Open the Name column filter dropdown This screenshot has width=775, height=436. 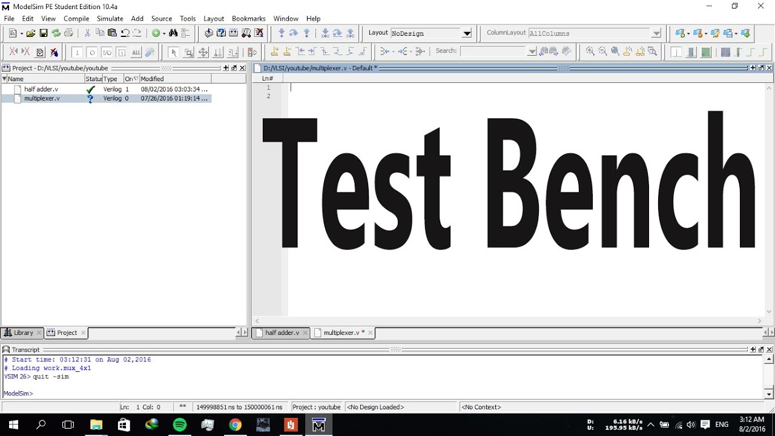tap(4, 79)
